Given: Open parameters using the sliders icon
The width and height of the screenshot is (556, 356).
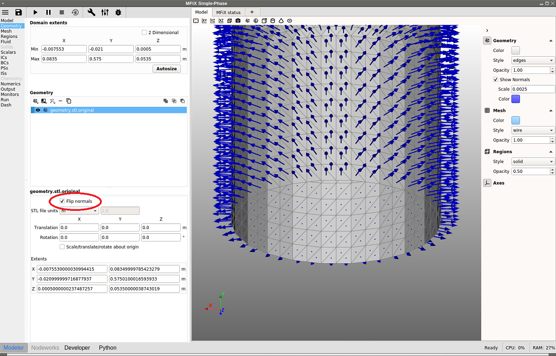Looking at the screenshot, I should tap(104, 12).
